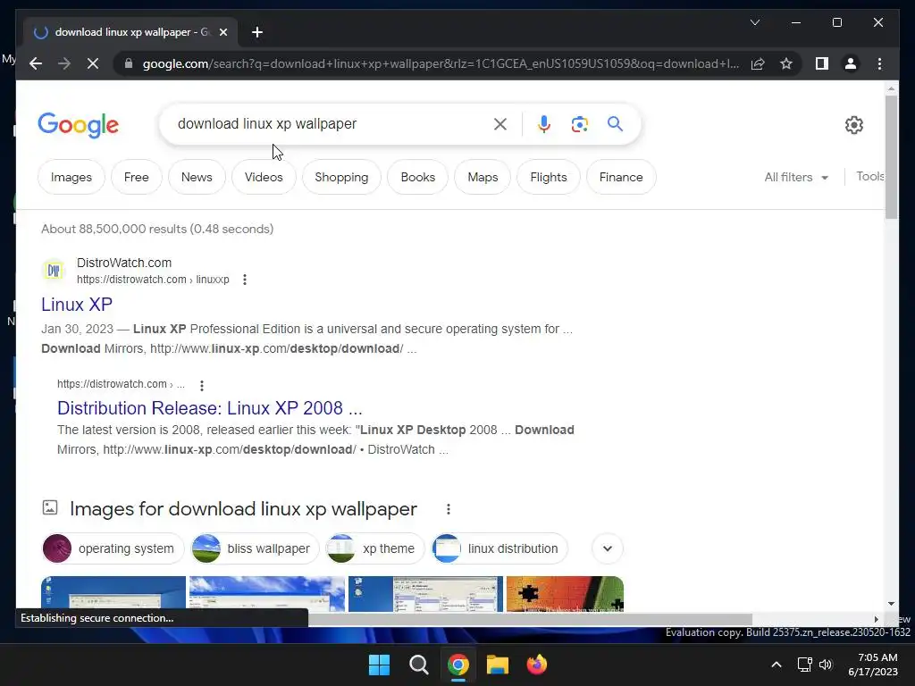This screenshot has width=915, height=686.
Task: Open File Explorer from taskbar
Action: [x=498, y=665]
